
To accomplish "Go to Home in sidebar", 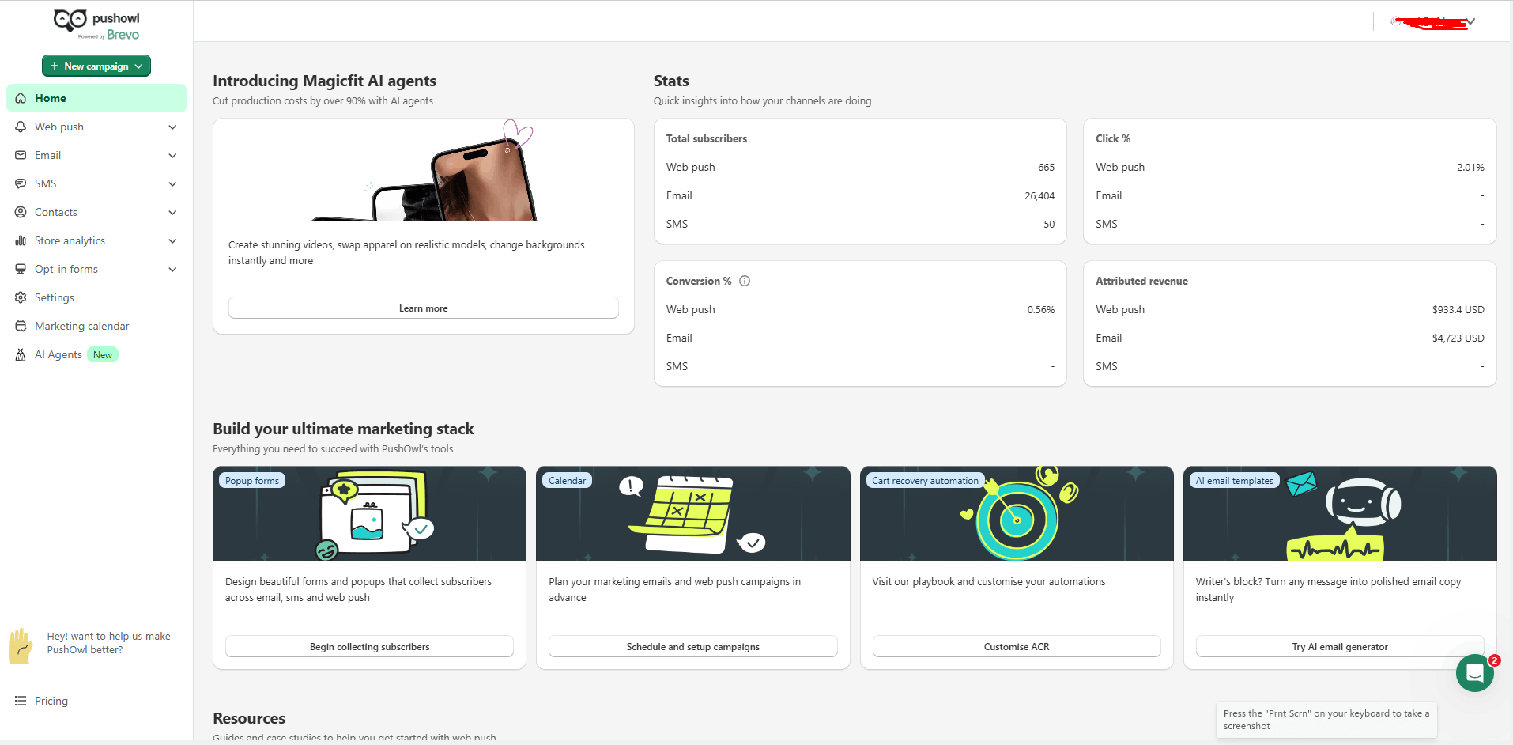I will 96,98.
